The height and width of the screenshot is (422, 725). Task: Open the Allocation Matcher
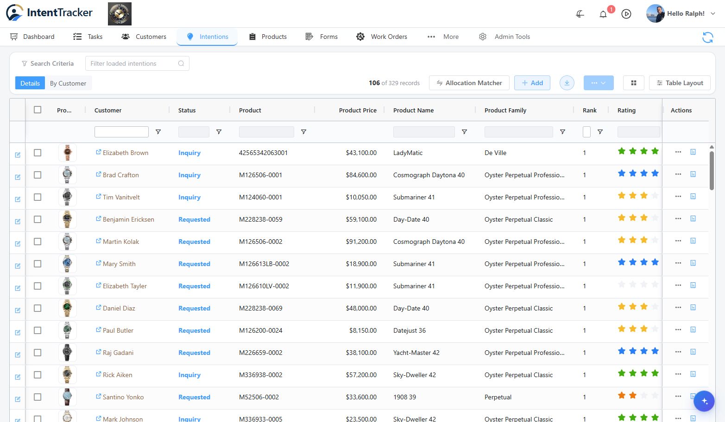pyautogui.click(x=469, y=83)
